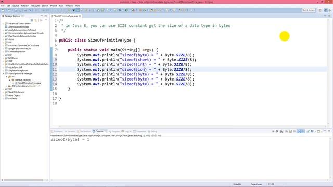Open the Window menu
Image resolution: width=333 pixels, height=187 pixels.
[x=69, y=6]
